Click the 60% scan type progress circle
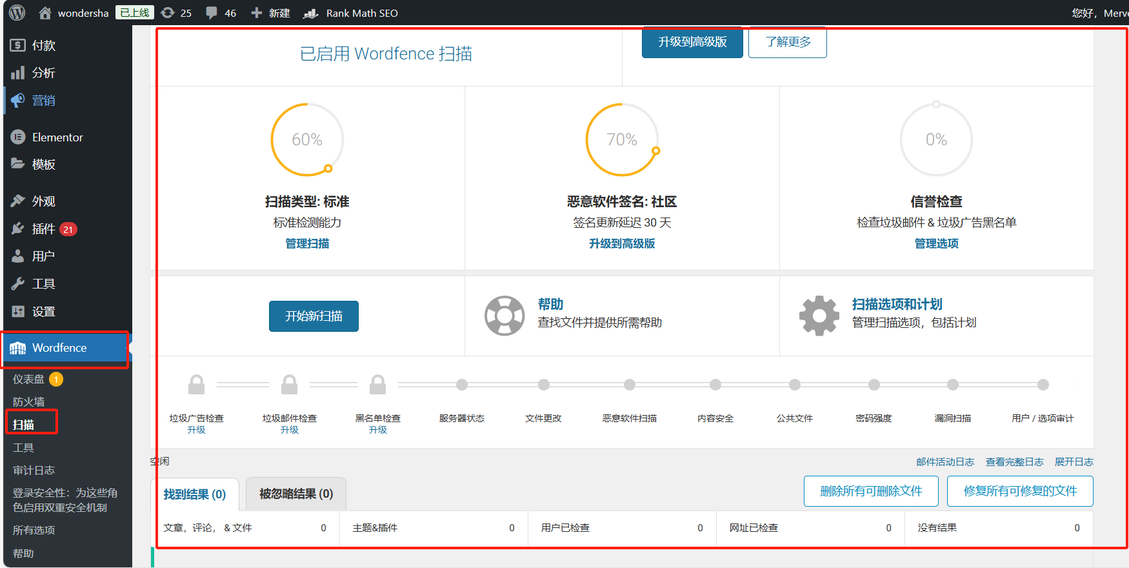Viewport: 1129px width, 568px height. 307,139
